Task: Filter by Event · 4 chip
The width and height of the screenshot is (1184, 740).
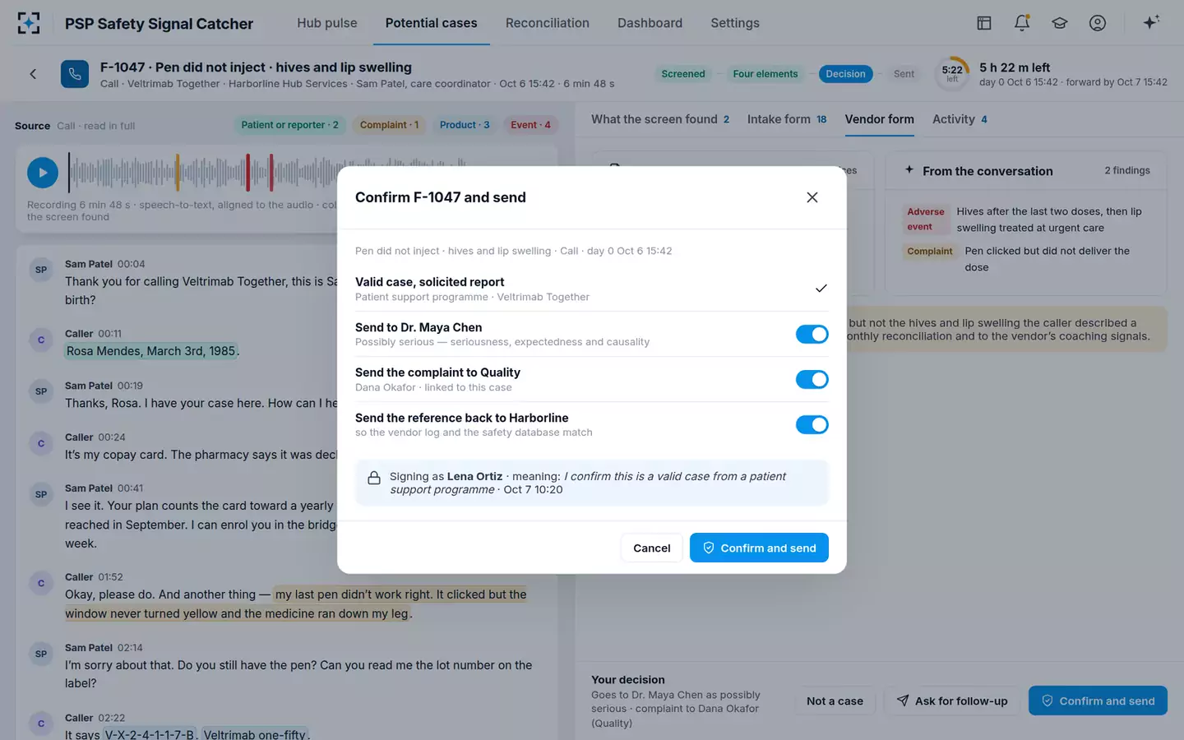Action: 530,125
